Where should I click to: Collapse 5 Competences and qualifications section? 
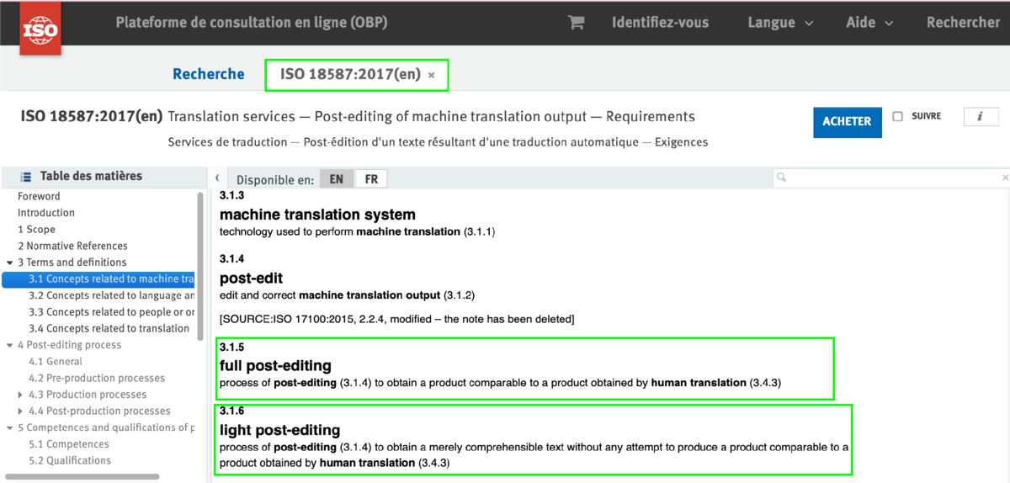pos(9,427)
